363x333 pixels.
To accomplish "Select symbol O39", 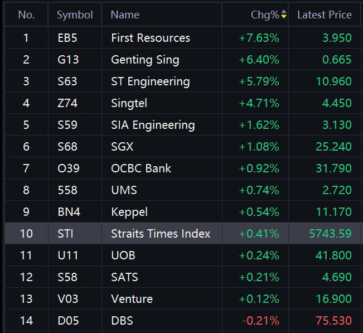I will pyautogui.click(x=69, y=168).
